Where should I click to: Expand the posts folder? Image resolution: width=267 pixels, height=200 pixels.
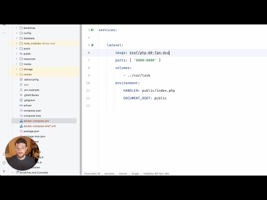[17, 48]
